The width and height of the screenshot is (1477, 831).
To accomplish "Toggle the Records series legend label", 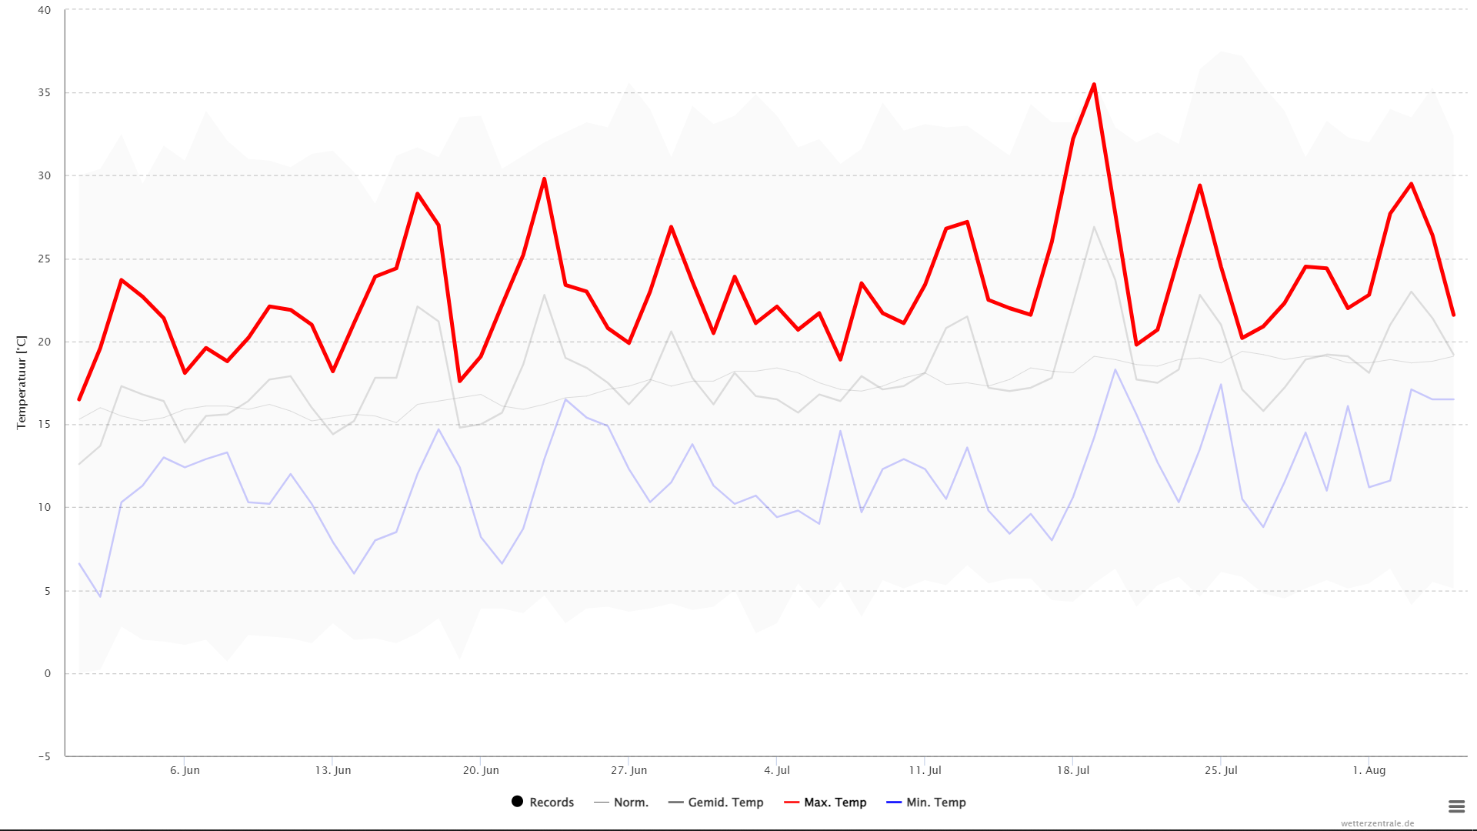I will 552,803.
